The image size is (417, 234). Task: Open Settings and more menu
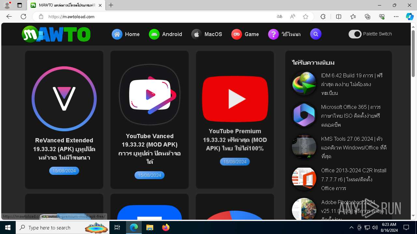(396, 17)
